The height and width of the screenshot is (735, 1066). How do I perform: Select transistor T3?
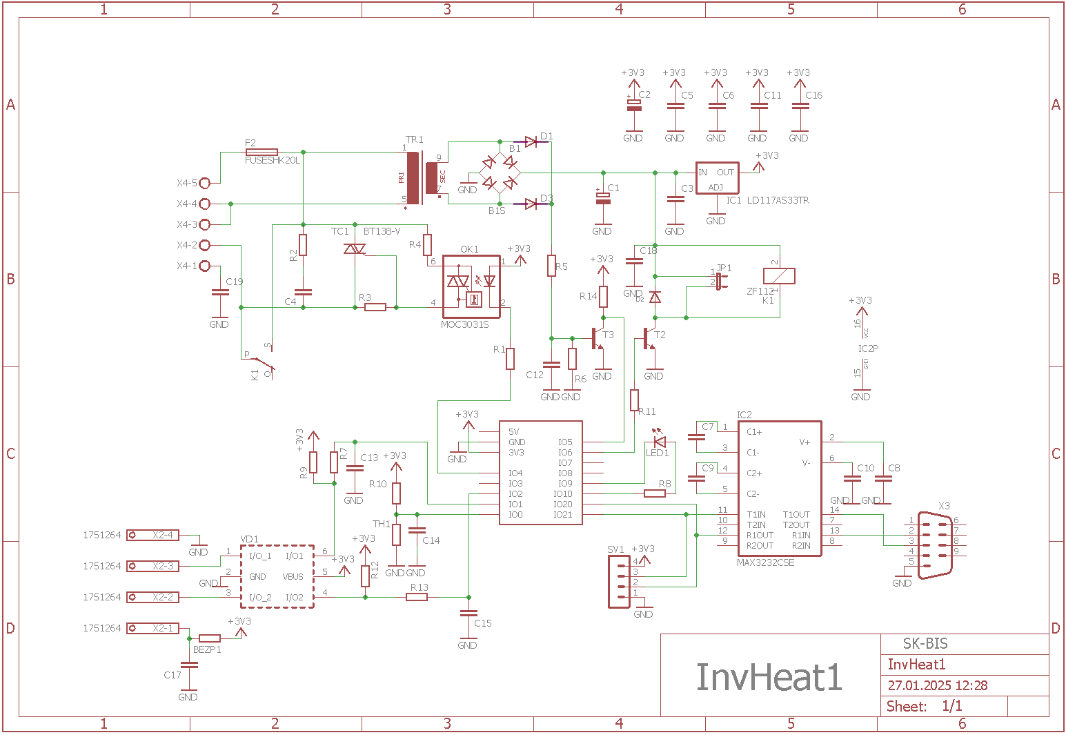pyautogui.click(x=597, y=338)
